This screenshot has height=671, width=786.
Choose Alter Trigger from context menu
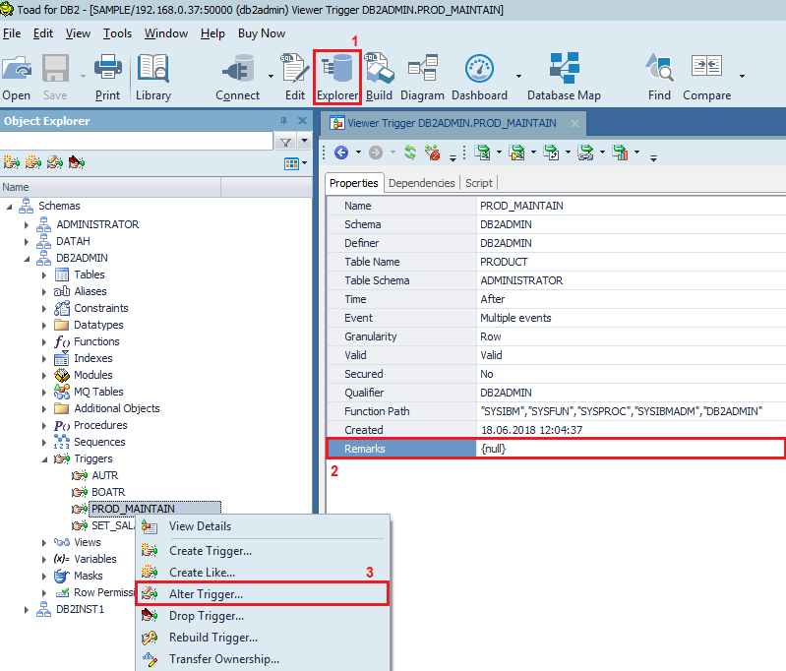[206, 594]
